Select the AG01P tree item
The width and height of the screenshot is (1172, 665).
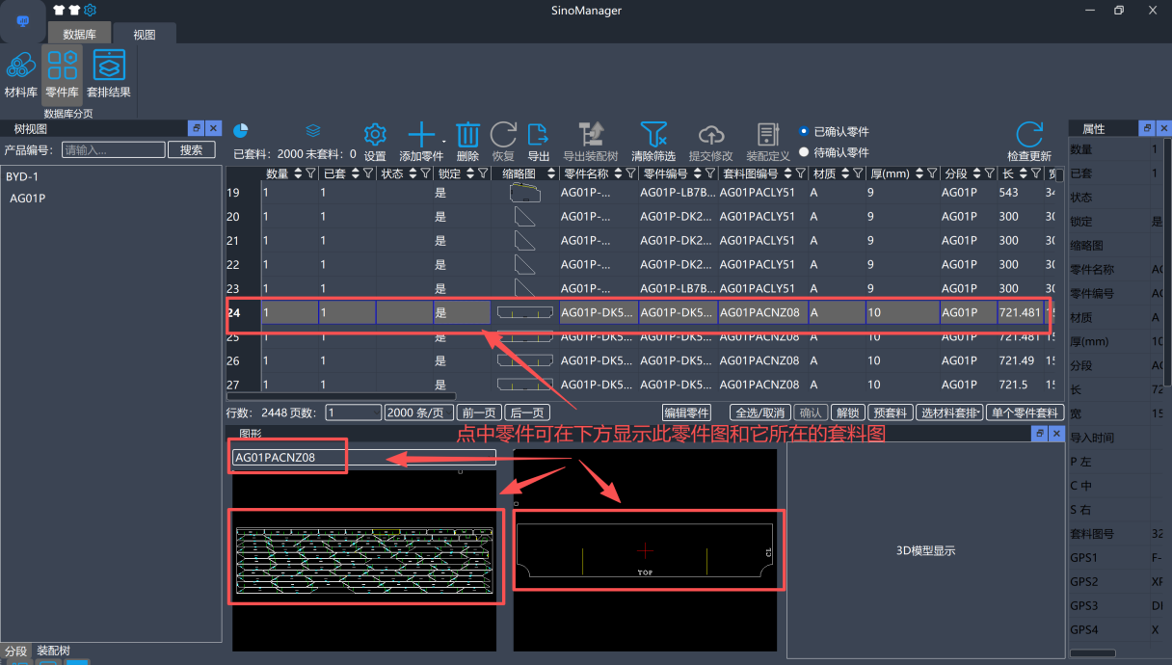coord(28,199)
